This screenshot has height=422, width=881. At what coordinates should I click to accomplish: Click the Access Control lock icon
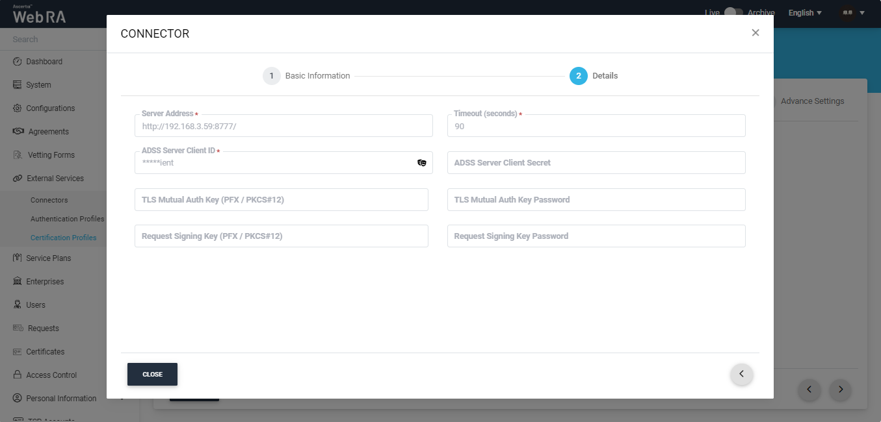click(18, 375)
